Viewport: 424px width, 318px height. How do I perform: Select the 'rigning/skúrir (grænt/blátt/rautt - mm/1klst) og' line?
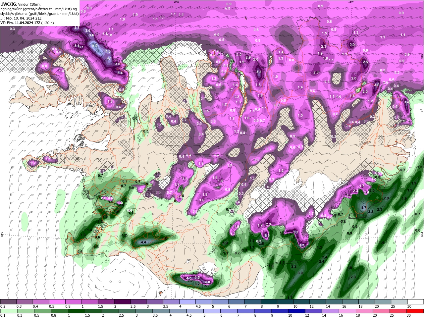[x=39, y=9]
